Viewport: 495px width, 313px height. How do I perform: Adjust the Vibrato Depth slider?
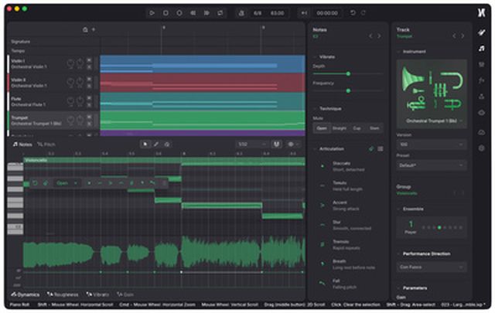[x=348, y=74]
